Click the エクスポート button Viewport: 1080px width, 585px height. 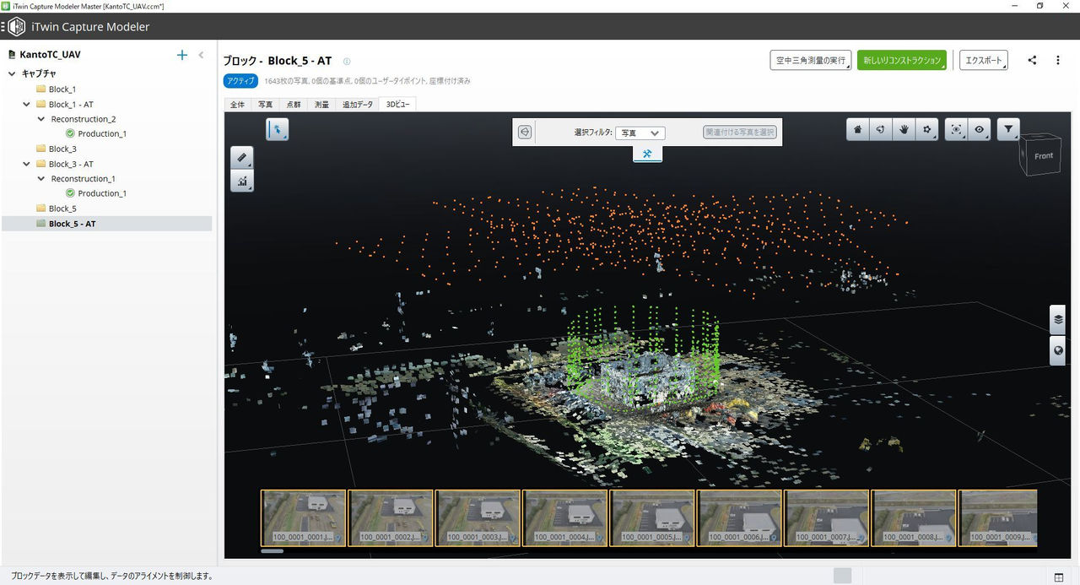983,60
